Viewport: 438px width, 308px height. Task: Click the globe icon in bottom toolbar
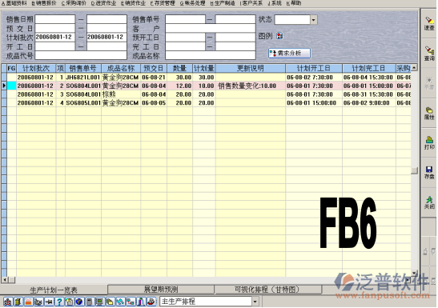click(79, 302)
